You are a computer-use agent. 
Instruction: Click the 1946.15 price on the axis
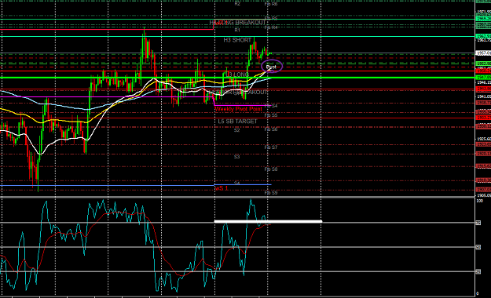coord(483,82)
